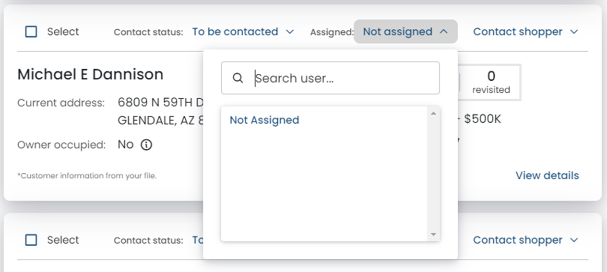Open the first card's Contact shopper dropdown
607x272 pixels.
[525, 32]
